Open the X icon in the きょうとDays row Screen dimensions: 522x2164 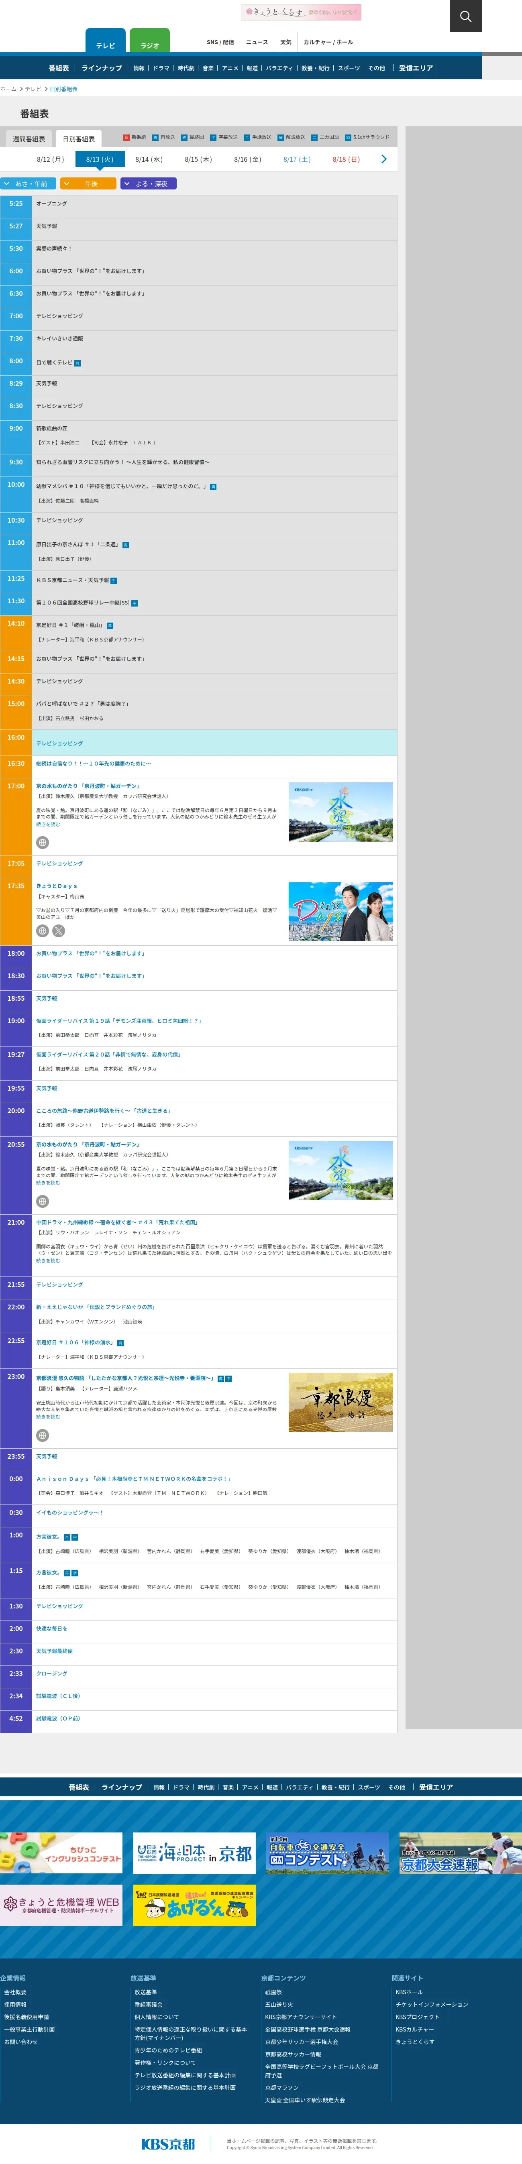click(x=59, y=931)
